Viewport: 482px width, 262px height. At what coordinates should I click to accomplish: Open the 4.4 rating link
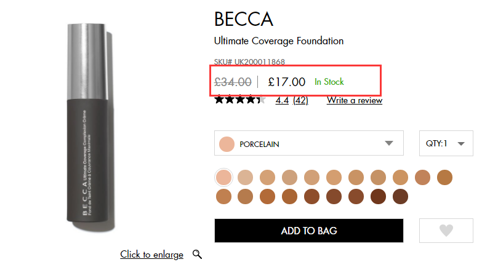pos(282,100)
